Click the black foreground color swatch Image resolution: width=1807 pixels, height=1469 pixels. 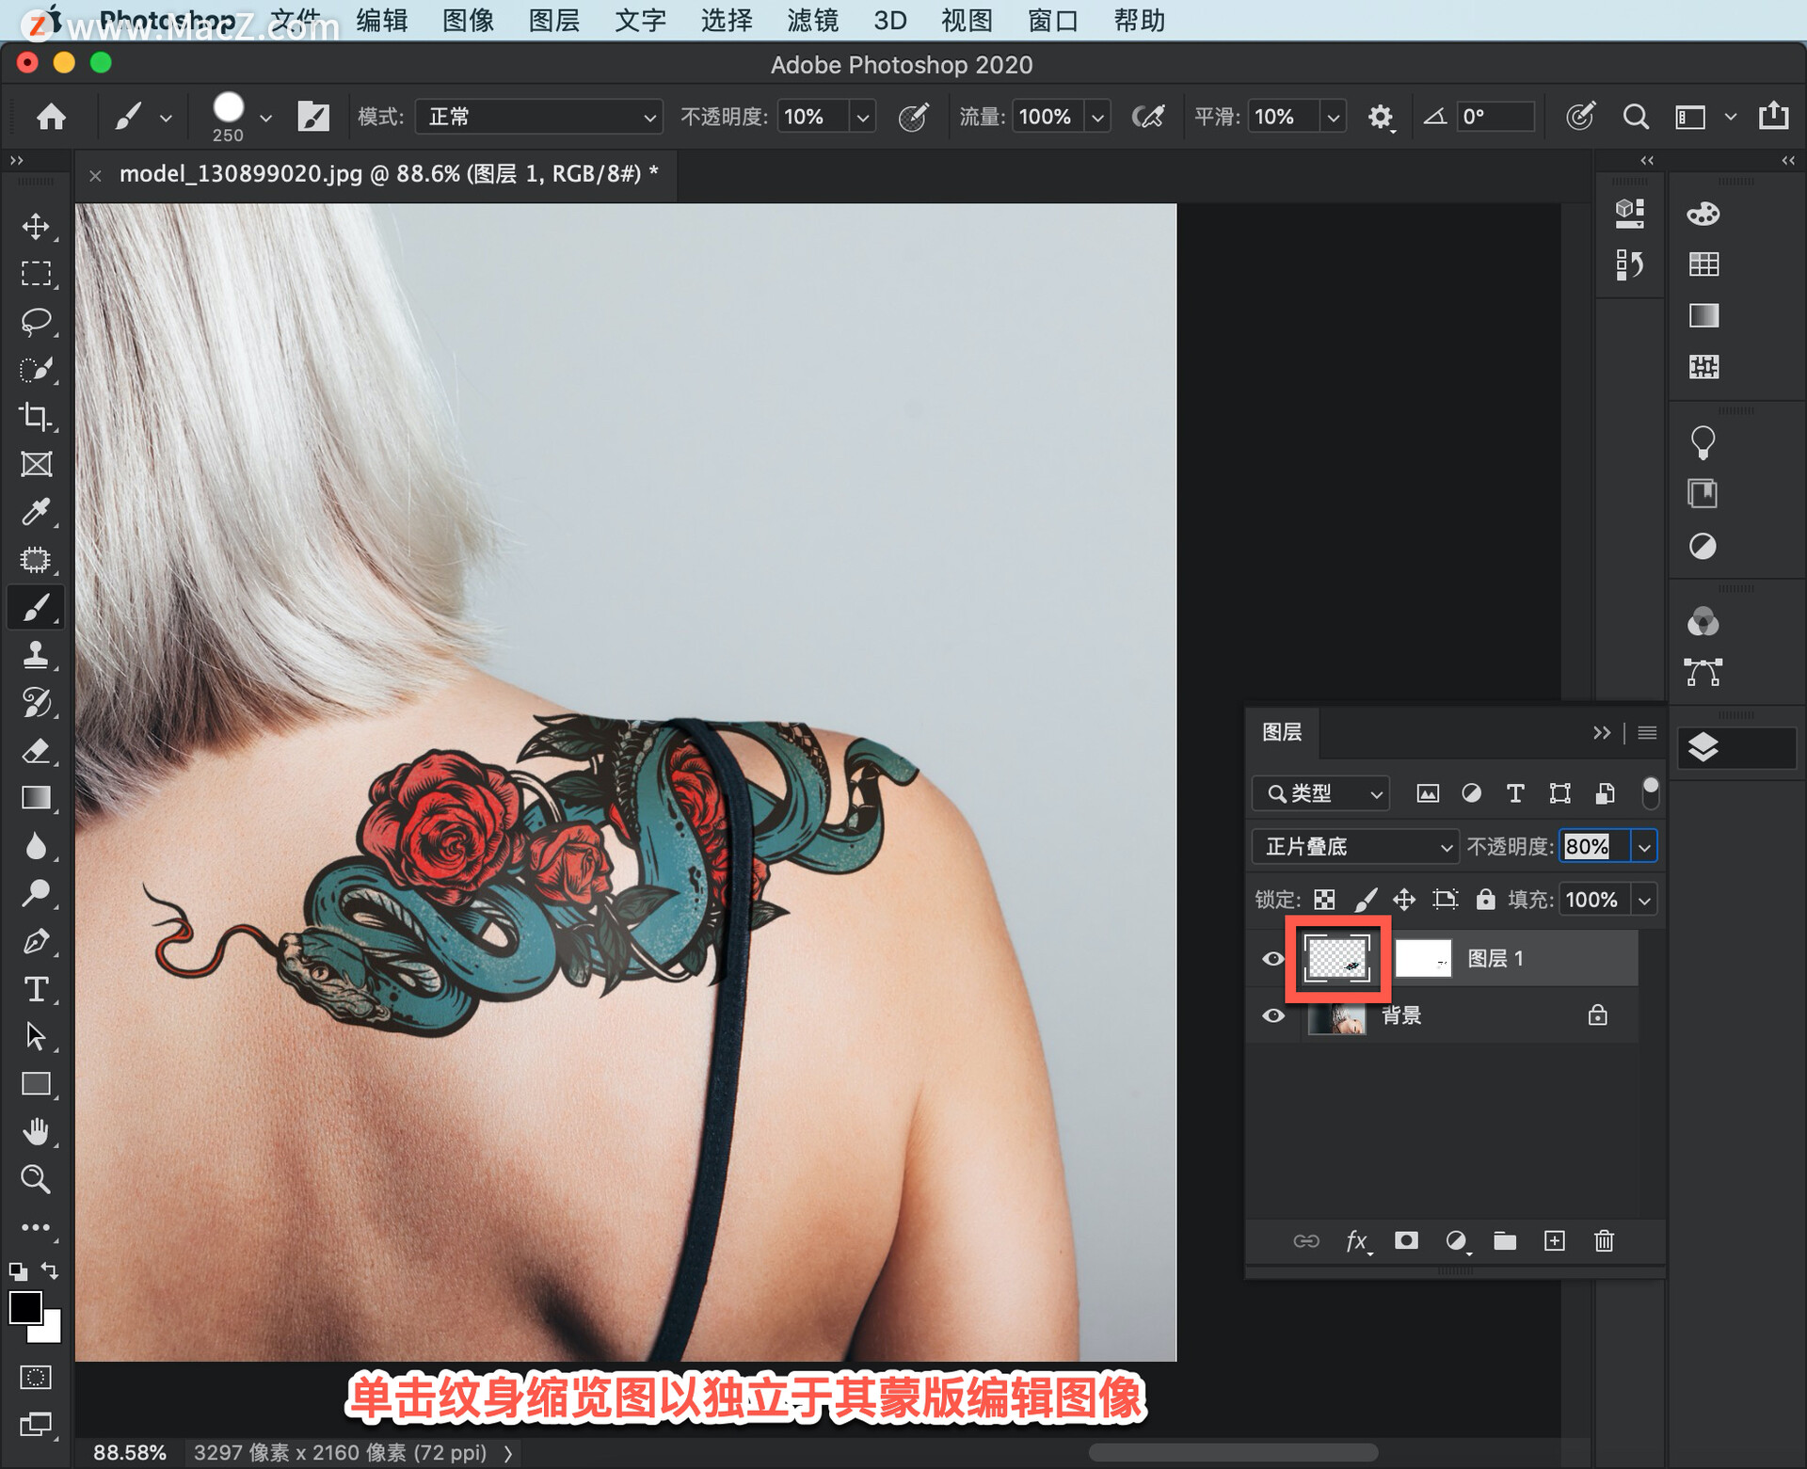pos(24,1307)
